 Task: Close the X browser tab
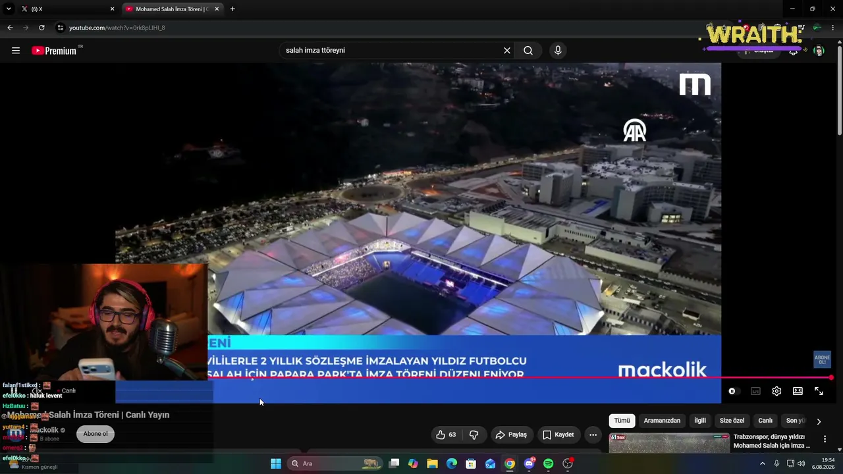[x=112, y=9]
